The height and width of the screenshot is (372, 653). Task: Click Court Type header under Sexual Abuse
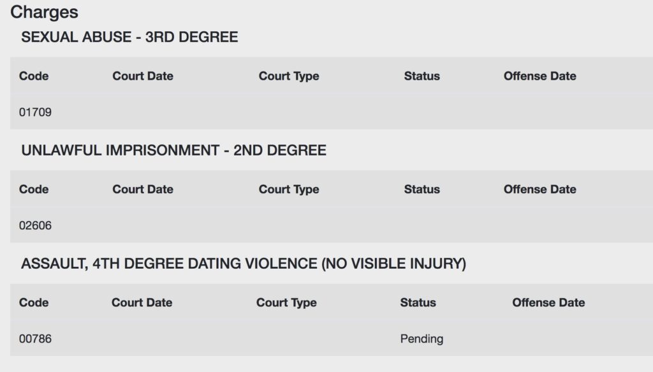[x=289, y=76]
